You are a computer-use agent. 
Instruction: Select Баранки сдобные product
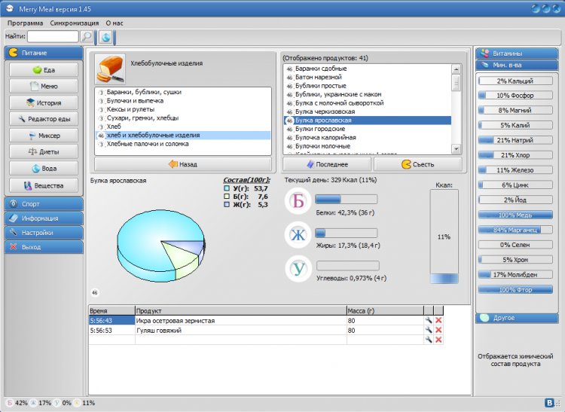coord(368,69)
